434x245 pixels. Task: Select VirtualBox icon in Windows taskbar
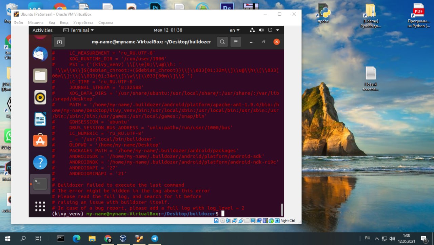click(123, 239)
